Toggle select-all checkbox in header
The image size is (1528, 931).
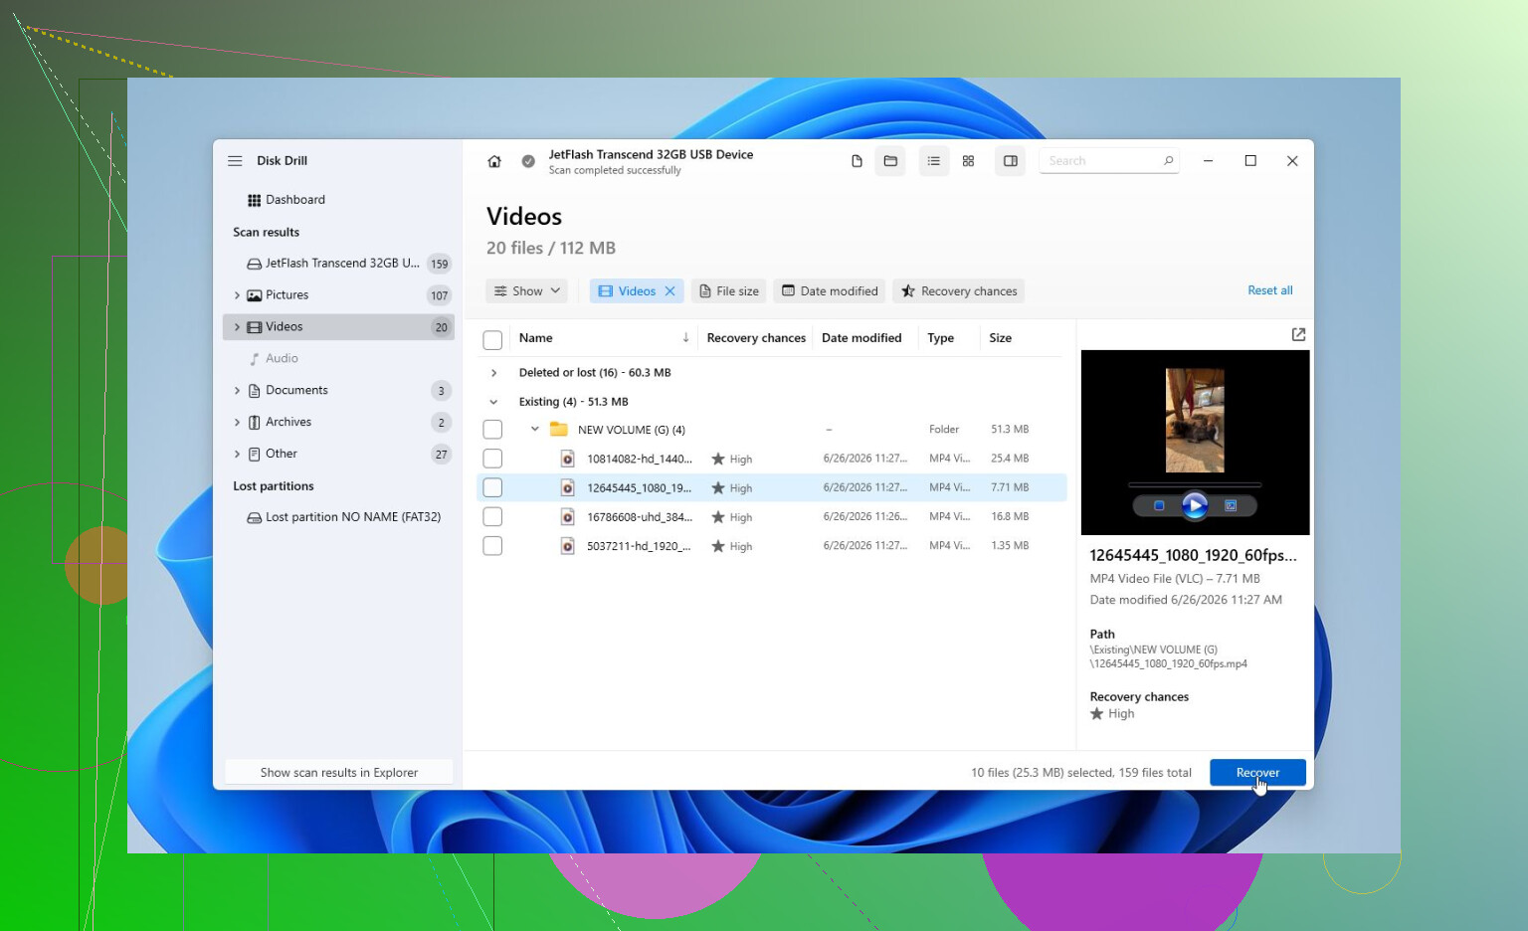coord(492,340)
